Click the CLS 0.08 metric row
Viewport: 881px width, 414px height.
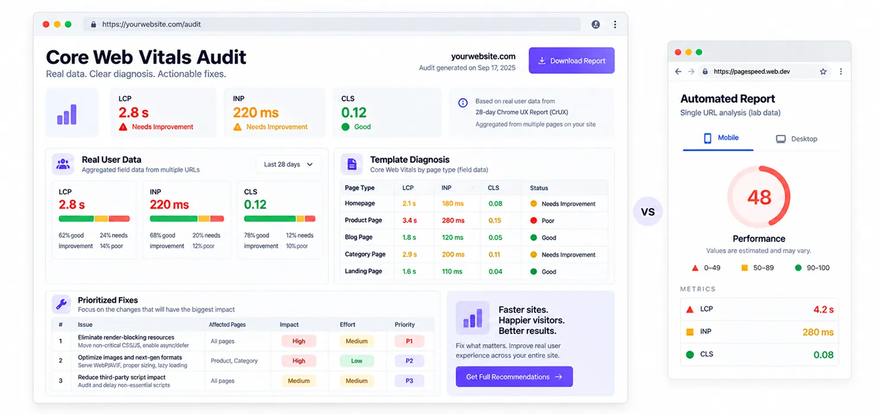(x=760, y=354)
